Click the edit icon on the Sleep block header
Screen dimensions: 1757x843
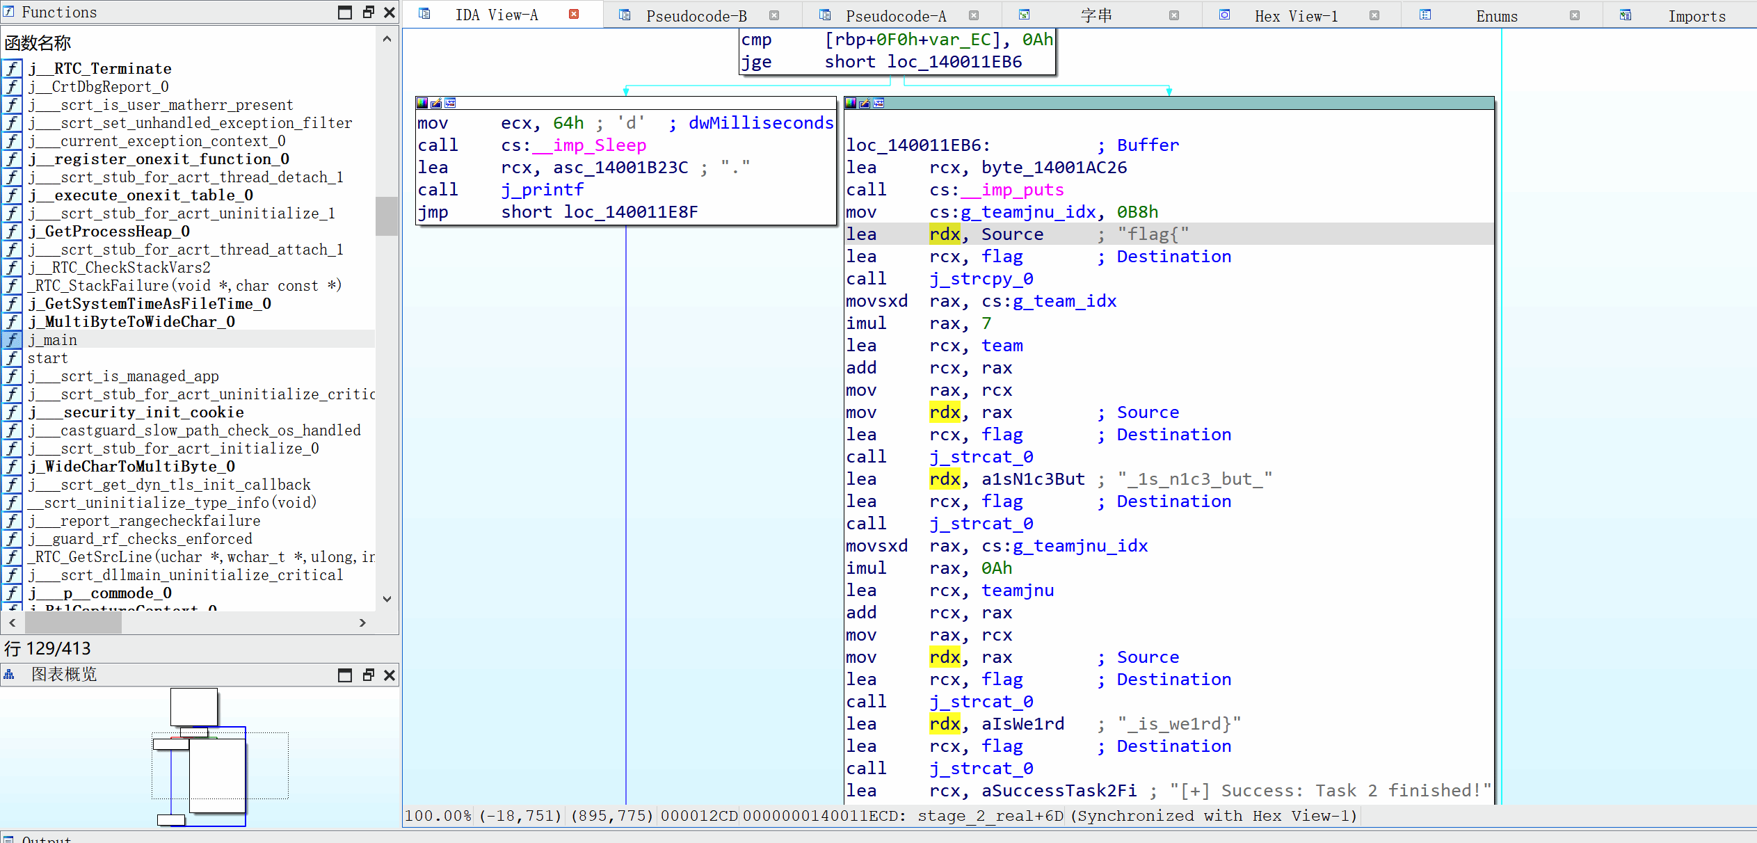coord(436,103)
